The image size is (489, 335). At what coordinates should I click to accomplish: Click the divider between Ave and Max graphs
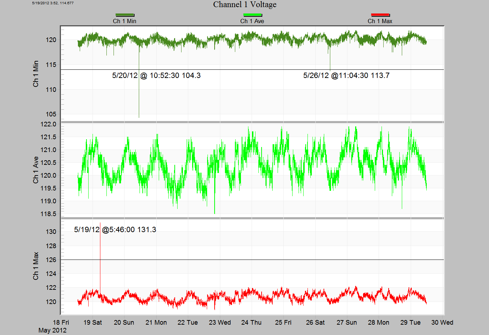pyautogui.click(x=252, y=218)
